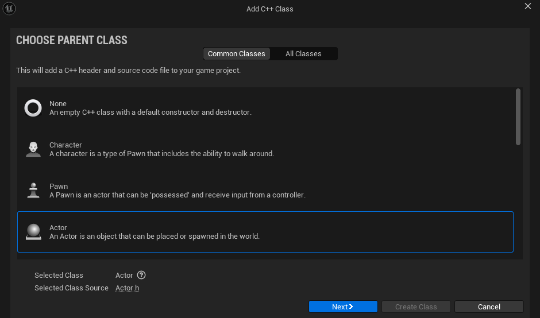Choose the Character parent class description

tap(161, 154)
